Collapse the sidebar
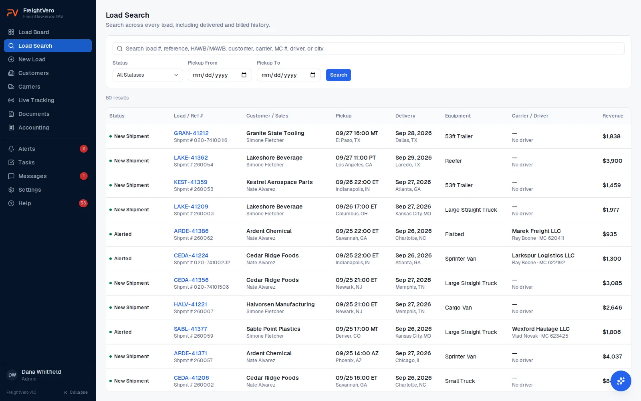Screen dimensions: 641x401 [75, 392]
